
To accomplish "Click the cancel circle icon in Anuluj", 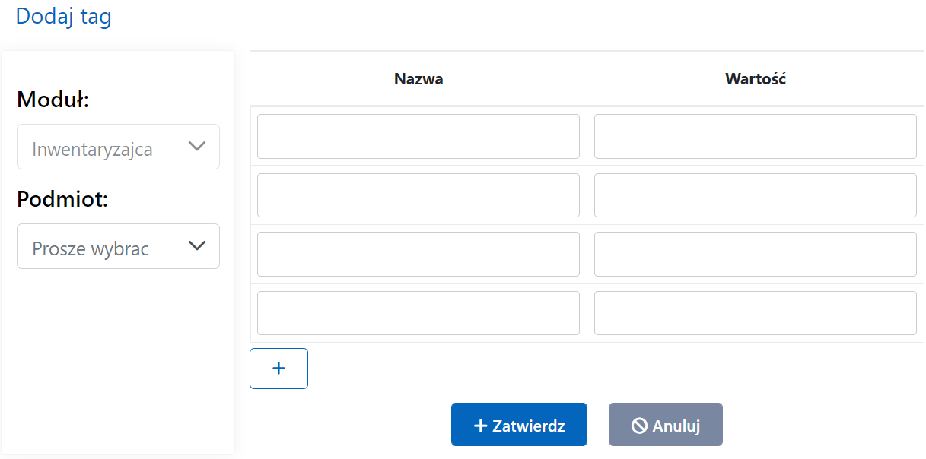I will (x=639, y=426).
